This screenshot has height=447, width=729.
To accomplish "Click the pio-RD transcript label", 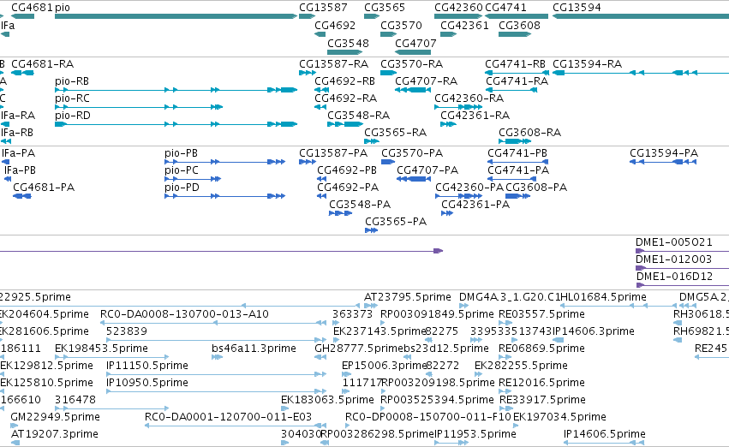I will pyautogui.click(x=73, y=116).
